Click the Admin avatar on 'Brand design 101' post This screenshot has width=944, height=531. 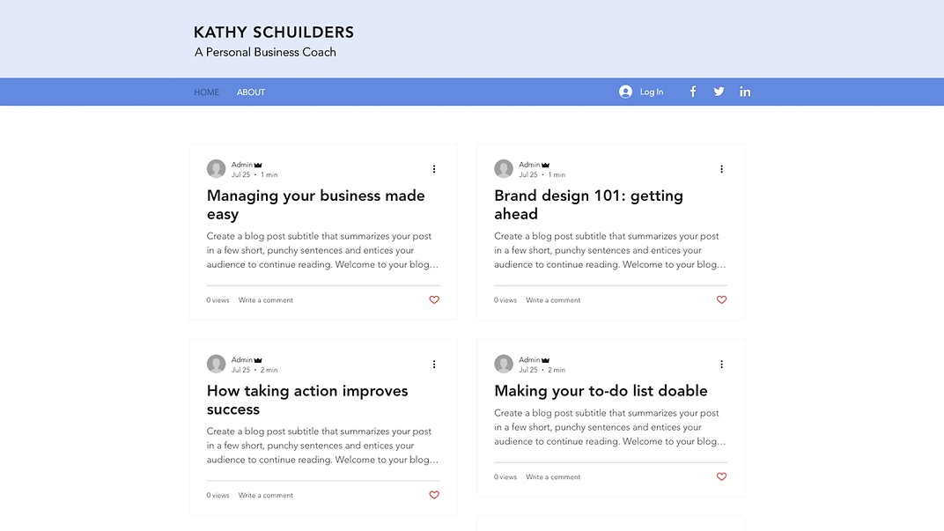coord(504,169)
